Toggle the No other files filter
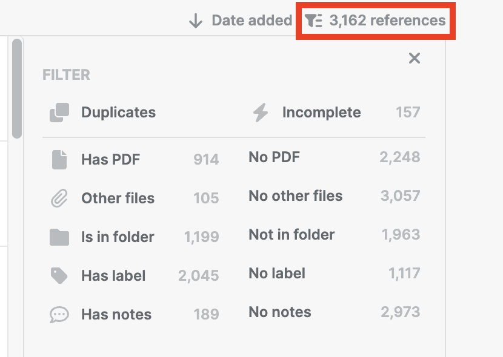Image resolution: width=503 pixels, height=357 pixels. pyautogui.click(x=295, y=196)
